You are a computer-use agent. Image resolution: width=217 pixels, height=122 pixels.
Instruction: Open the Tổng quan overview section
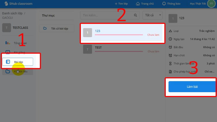(18, 43)
